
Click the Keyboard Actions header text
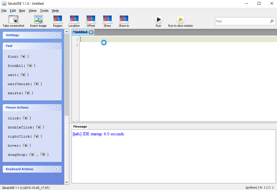pos(19,169)
